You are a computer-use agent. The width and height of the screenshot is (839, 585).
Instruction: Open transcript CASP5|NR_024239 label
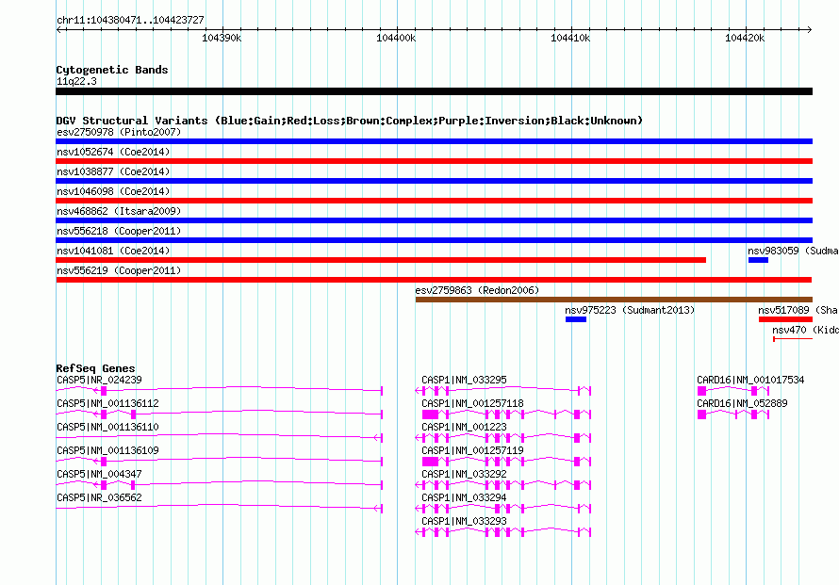[x=100, y=381]
